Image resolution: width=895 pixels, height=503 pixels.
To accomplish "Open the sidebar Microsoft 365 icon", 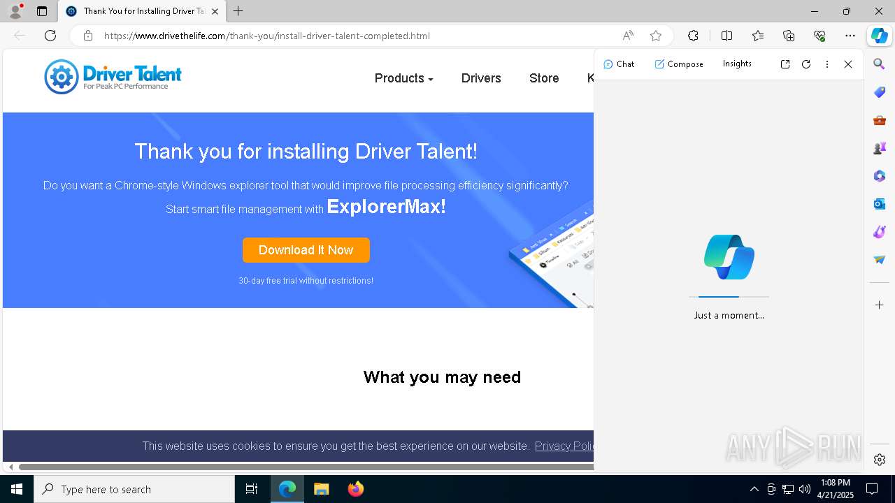I will (x=880, y=176).
